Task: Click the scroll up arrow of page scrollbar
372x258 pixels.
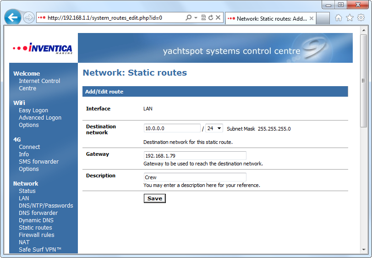Action: point(364,30)
